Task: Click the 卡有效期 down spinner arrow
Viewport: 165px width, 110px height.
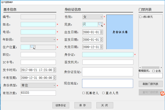Action: [54, 79]
